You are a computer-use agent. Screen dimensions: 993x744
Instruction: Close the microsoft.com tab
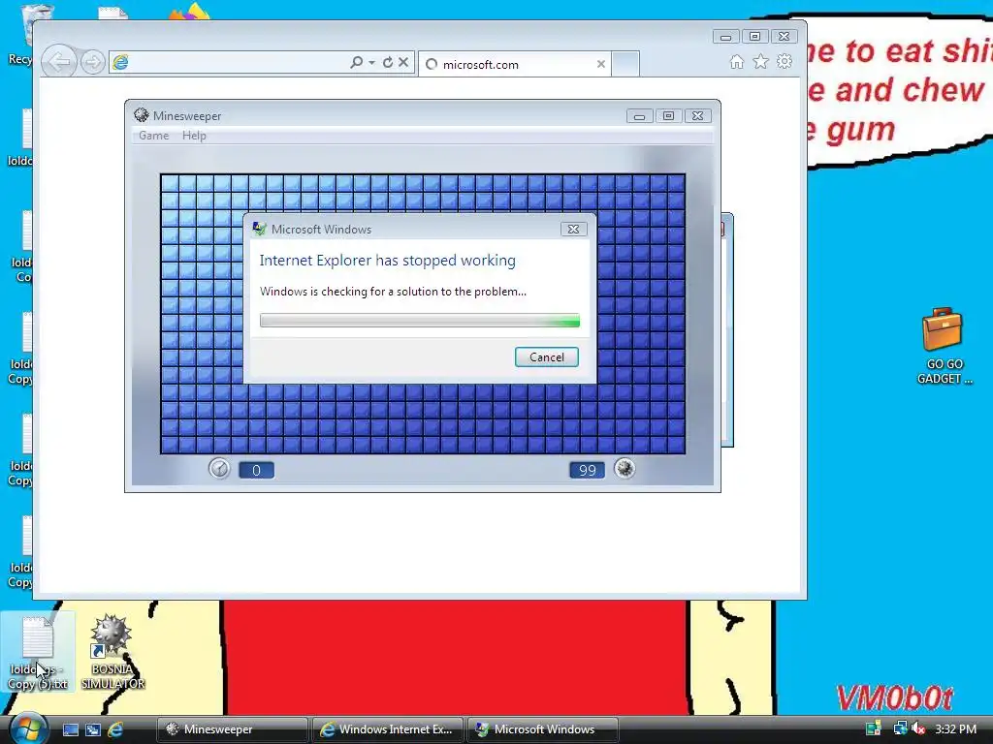coord(601,64)
